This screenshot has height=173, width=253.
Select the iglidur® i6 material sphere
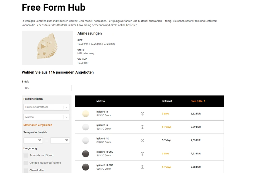[85, 127]
